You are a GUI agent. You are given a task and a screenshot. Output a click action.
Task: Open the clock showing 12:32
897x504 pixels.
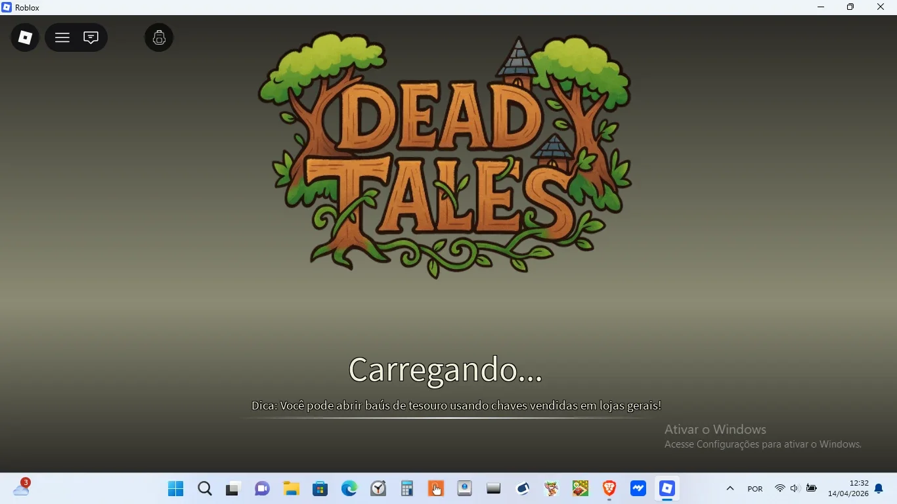pos(848,488)
